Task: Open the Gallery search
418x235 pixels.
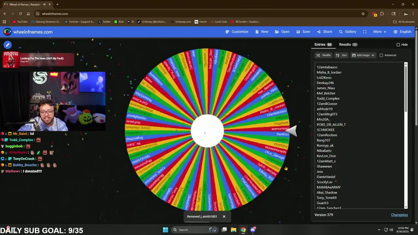Action: coord(347,32)
